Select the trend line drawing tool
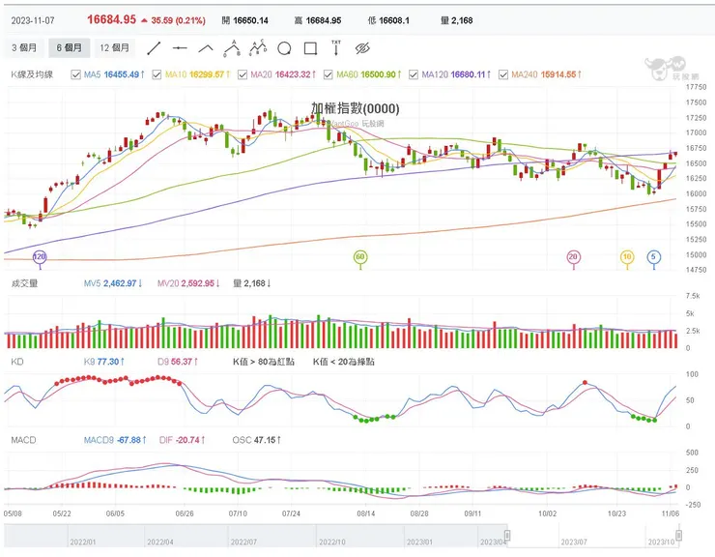The width and height of the screenshot is (715, 557). tap(153, 47)
